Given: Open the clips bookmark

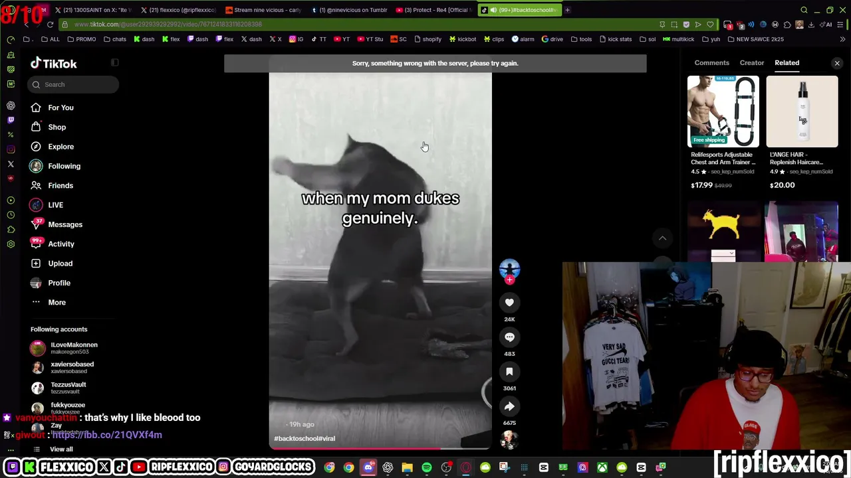Looking at the screenshot, I should [493, 39].
